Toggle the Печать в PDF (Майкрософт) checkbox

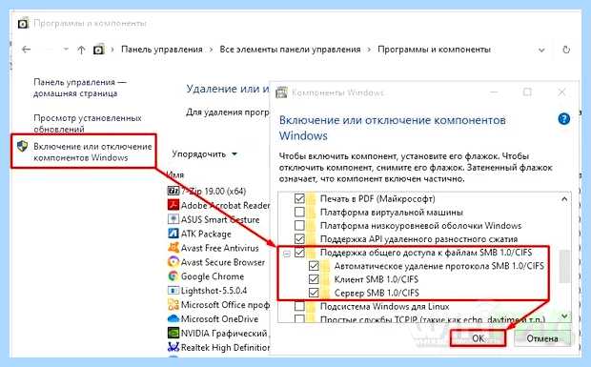299,198
